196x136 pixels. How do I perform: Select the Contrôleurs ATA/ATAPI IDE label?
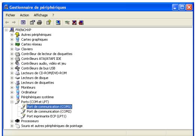(x=41, y=59)
